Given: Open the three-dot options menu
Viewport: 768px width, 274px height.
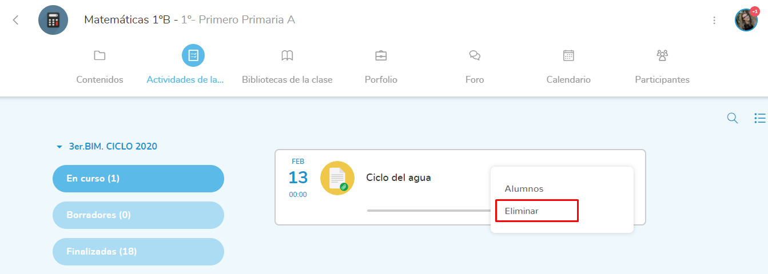Looking at the screenshot, I should point(714,21).
